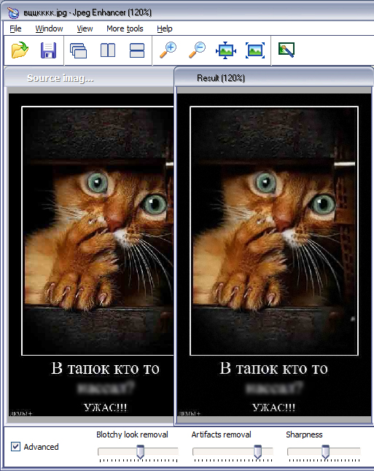Click the enhance image wand icon

[x=287, y=50]
